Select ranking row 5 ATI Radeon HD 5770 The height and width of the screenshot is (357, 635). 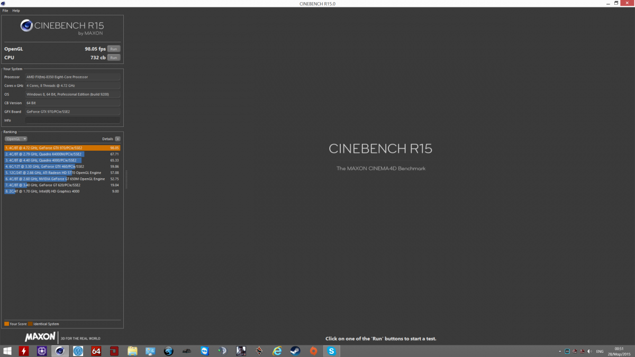click(62, 172)
